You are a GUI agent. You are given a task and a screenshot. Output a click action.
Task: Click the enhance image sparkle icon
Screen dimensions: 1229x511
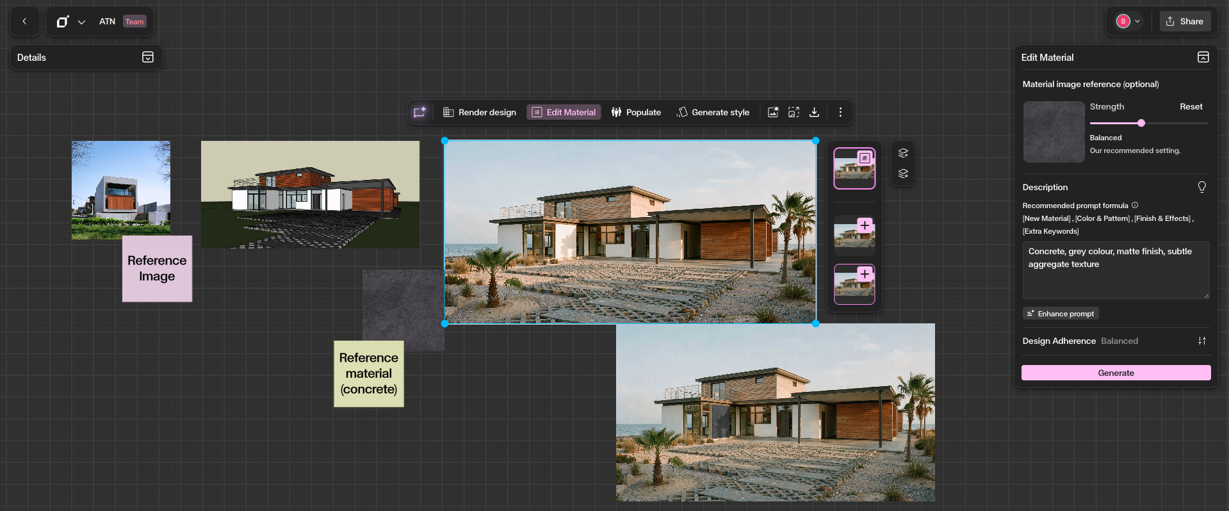(x=773, y=112)
